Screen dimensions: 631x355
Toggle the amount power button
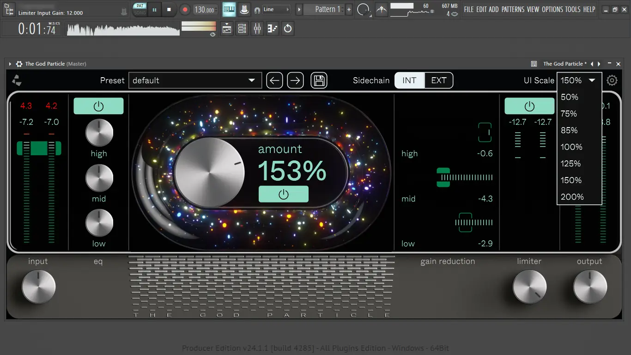283,194
